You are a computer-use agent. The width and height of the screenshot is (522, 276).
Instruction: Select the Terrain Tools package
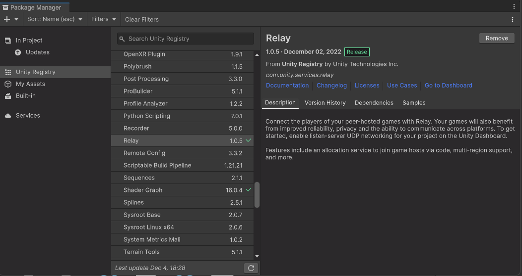[x=183, y=252]
